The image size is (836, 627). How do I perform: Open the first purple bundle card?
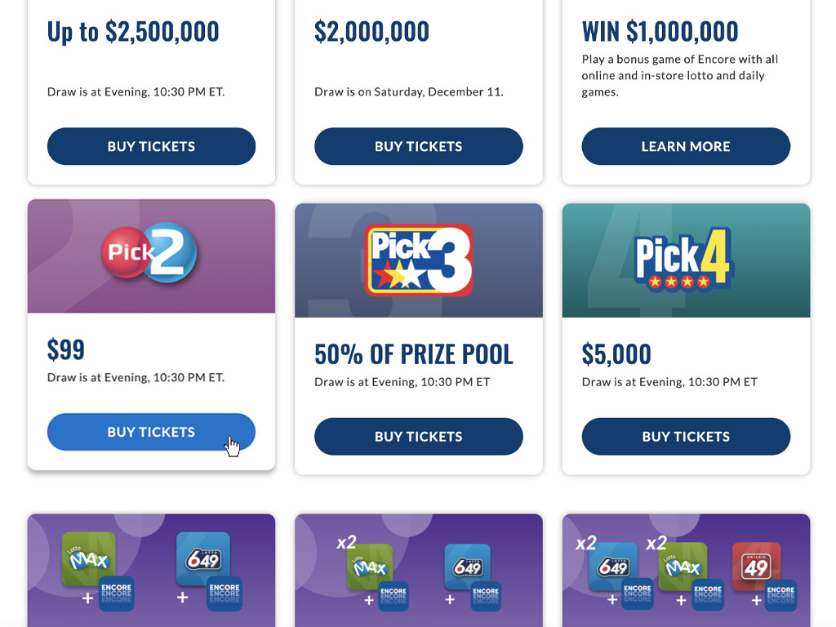(x=151, y=571)
